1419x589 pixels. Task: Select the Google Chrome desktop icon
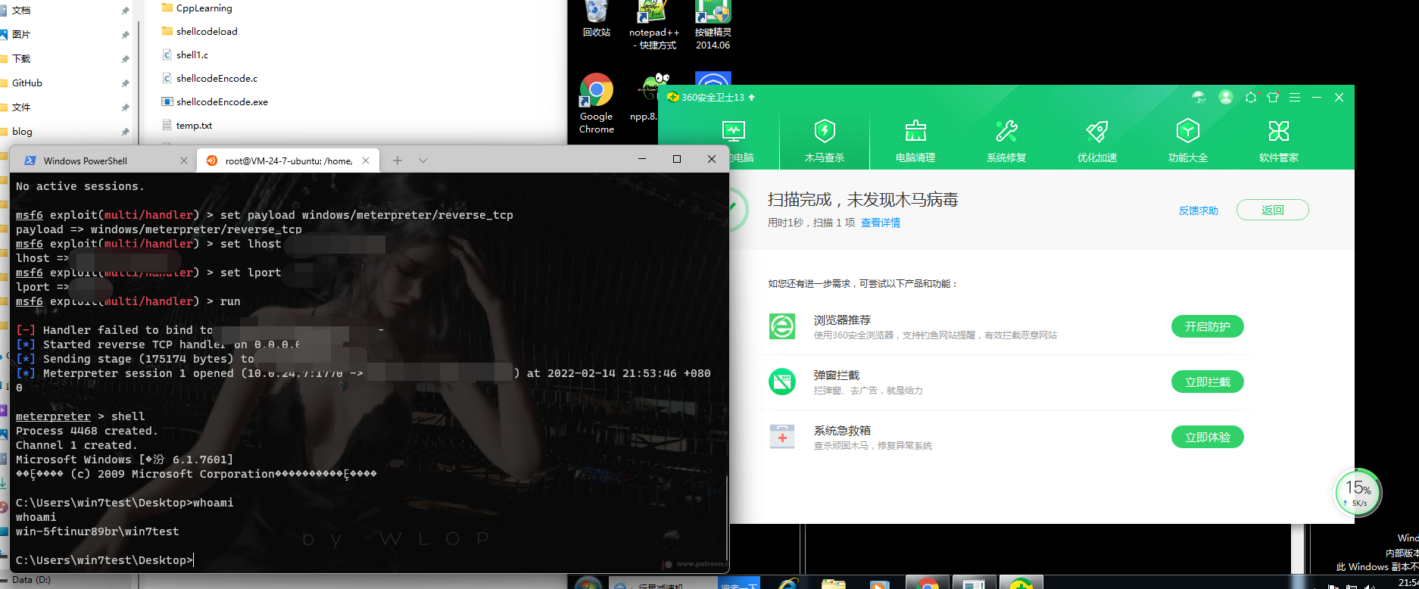click(597, 104)
